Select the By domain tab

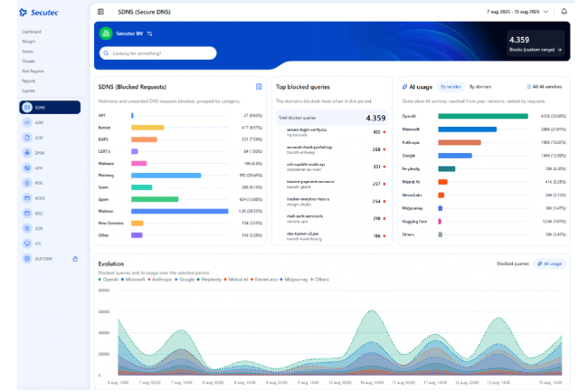click(x=480, y=87)
